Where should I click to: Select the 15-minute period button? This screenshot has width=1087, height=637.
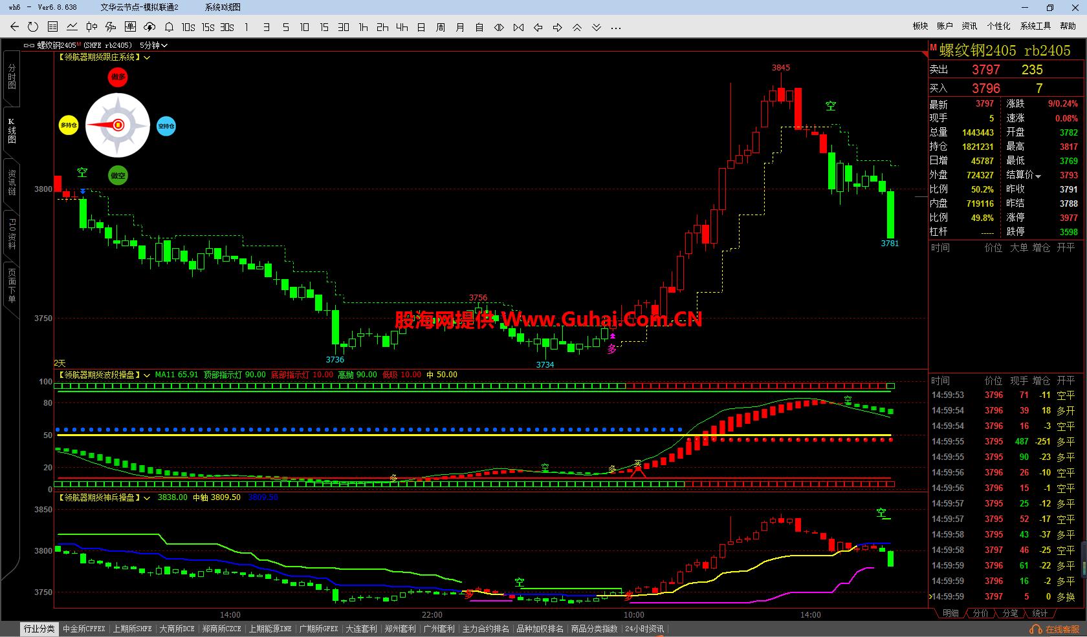point(324,27)
